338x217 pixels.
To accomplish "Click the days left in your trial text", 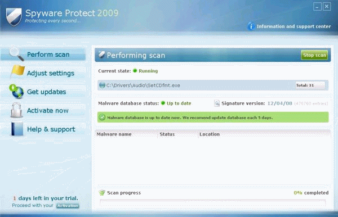I will click(46, 198).
